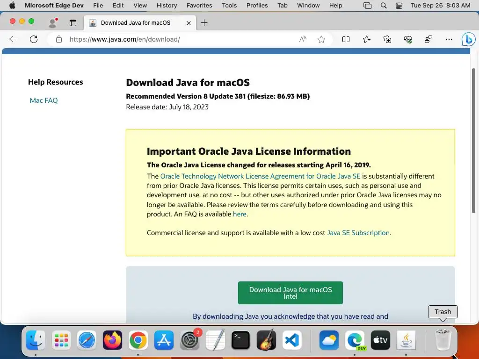Launch Visual Studio Code from the Dock
Viewport: 479px width, 359px height.
[292, 340]
